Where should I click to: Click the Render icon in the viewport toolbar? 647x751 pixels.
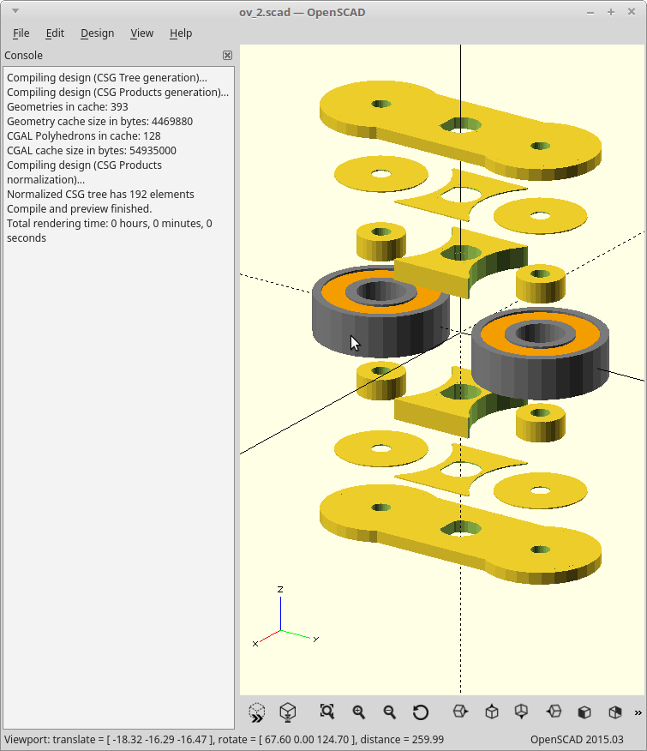click(288, 712)
